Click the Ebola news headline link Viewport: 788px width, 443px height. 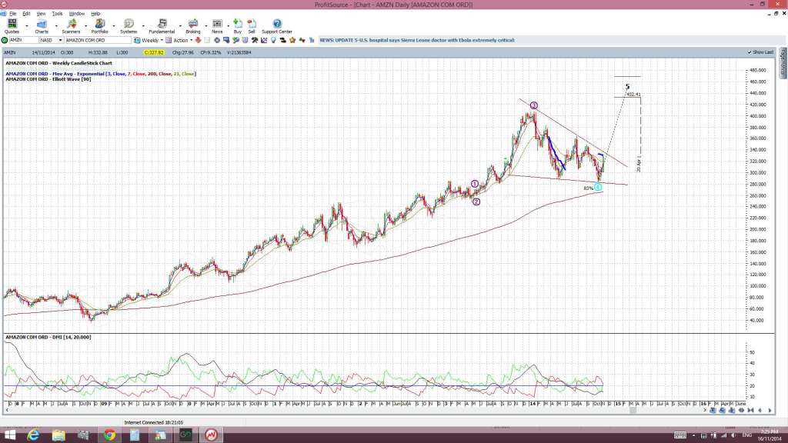click(417, 40)
